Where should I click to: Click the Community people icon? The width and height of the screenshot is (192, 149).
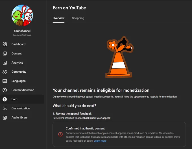tap(5, 72)
